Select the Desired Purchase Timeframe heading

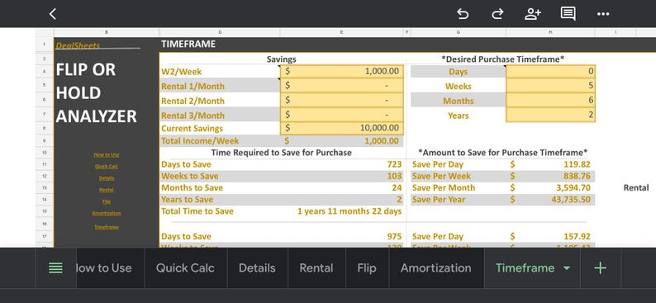tap(502, 59)
